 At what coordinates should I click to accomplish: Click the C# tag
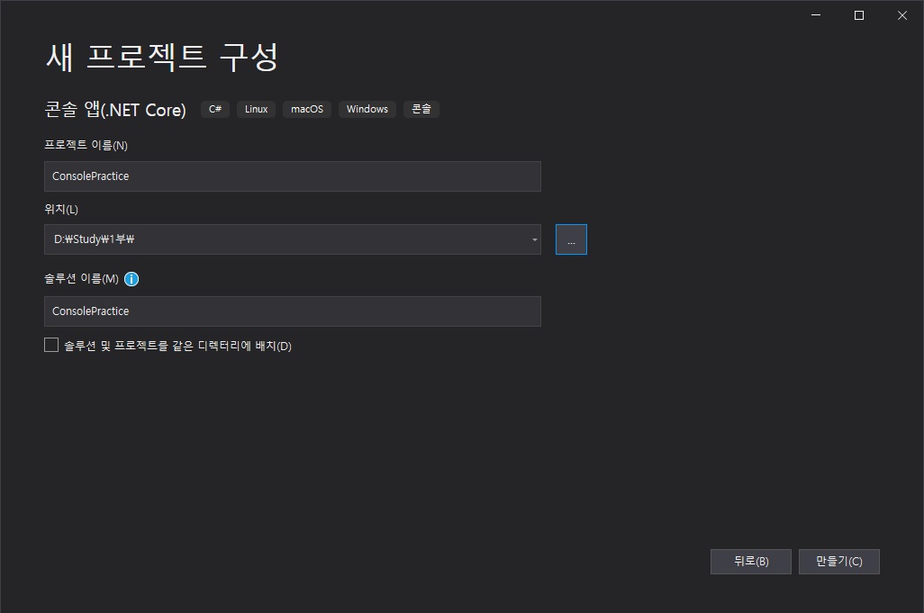[215, 110]
